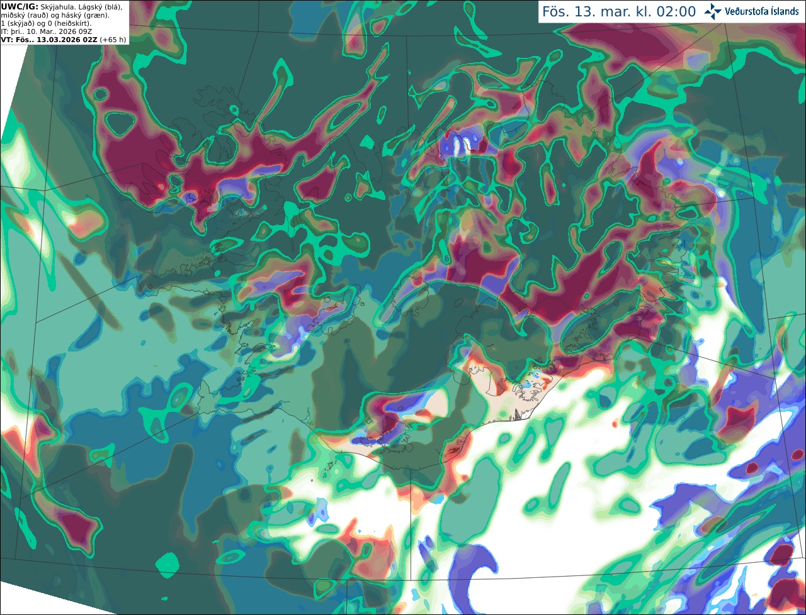Click the '1 (skýjað) og 0 (heiðskírt).' legend line
The image size is (806, 615).
point(46,24)
